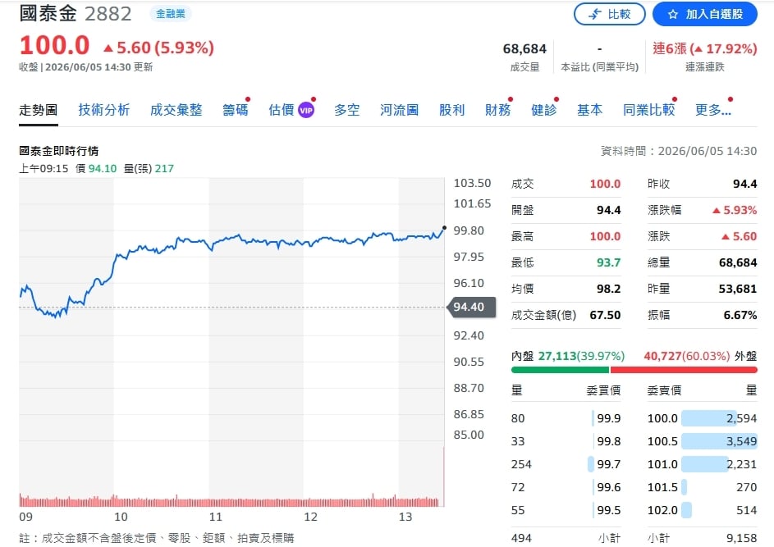The height and width of the screenshot is (547, 774).
Task: Click the 40,727 外盤 volume figure
Action: [x=662, y=356]
